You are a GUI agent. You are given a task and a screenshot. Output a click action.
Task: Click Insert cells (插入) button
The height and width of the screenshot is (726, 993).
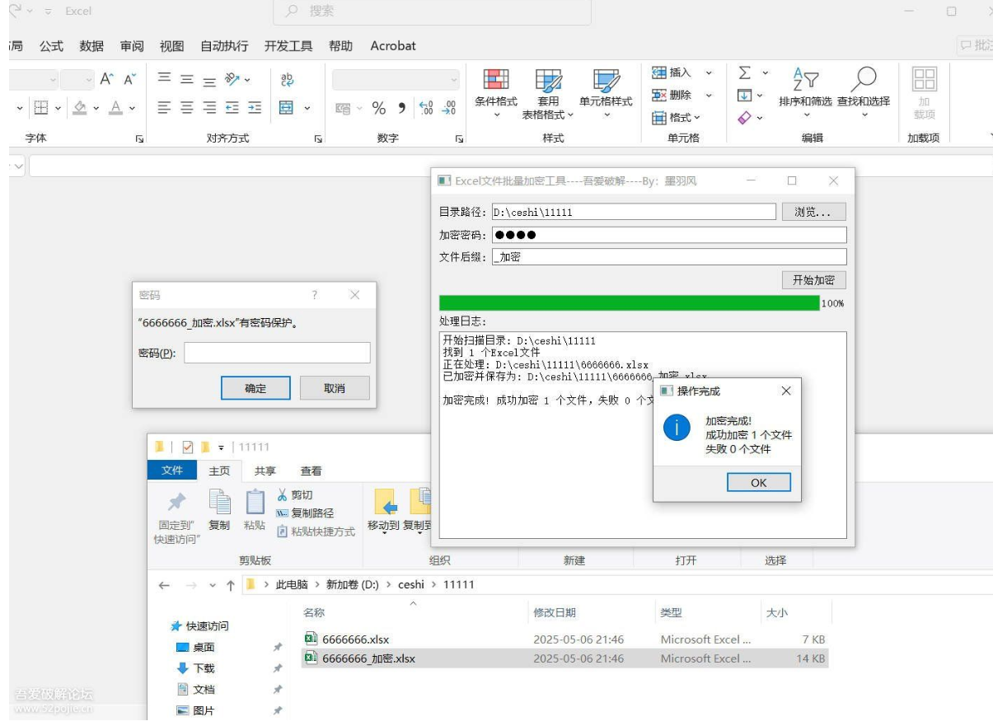coord(672,73)
